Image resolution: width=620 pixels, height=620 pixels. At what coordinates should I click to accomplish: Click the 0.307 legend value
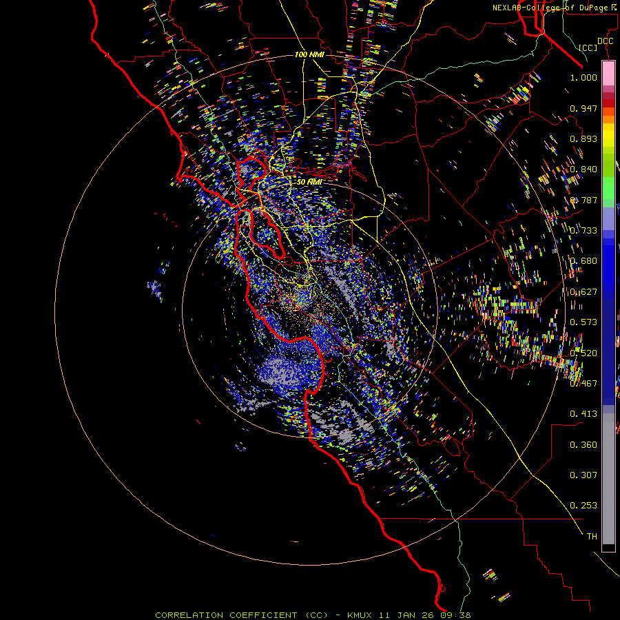pos(583,475)
